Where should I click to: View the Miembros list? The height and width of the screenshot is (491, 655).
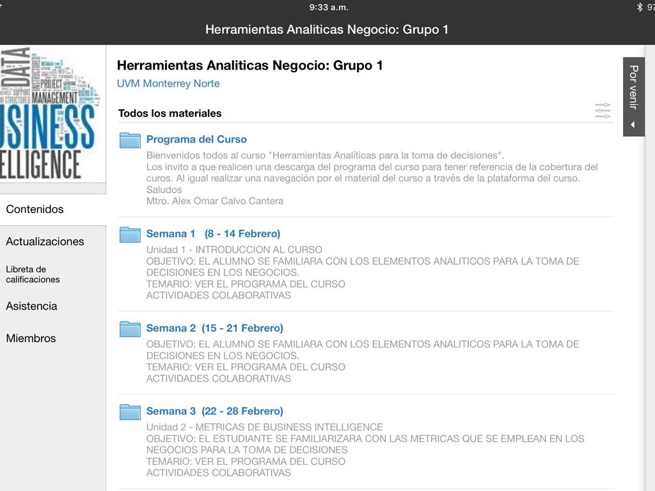click(x=31, y=339)
